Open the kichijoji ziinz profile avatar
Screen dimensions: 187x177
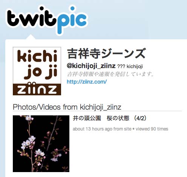[x=37, y=71]
